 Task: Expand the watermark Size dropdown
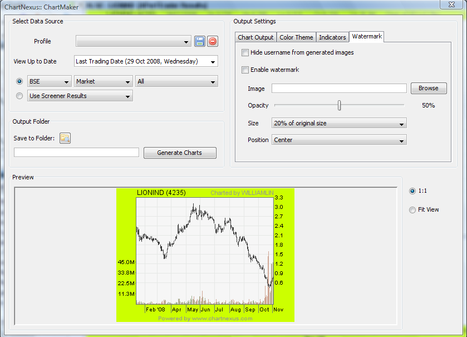point(339,123)
